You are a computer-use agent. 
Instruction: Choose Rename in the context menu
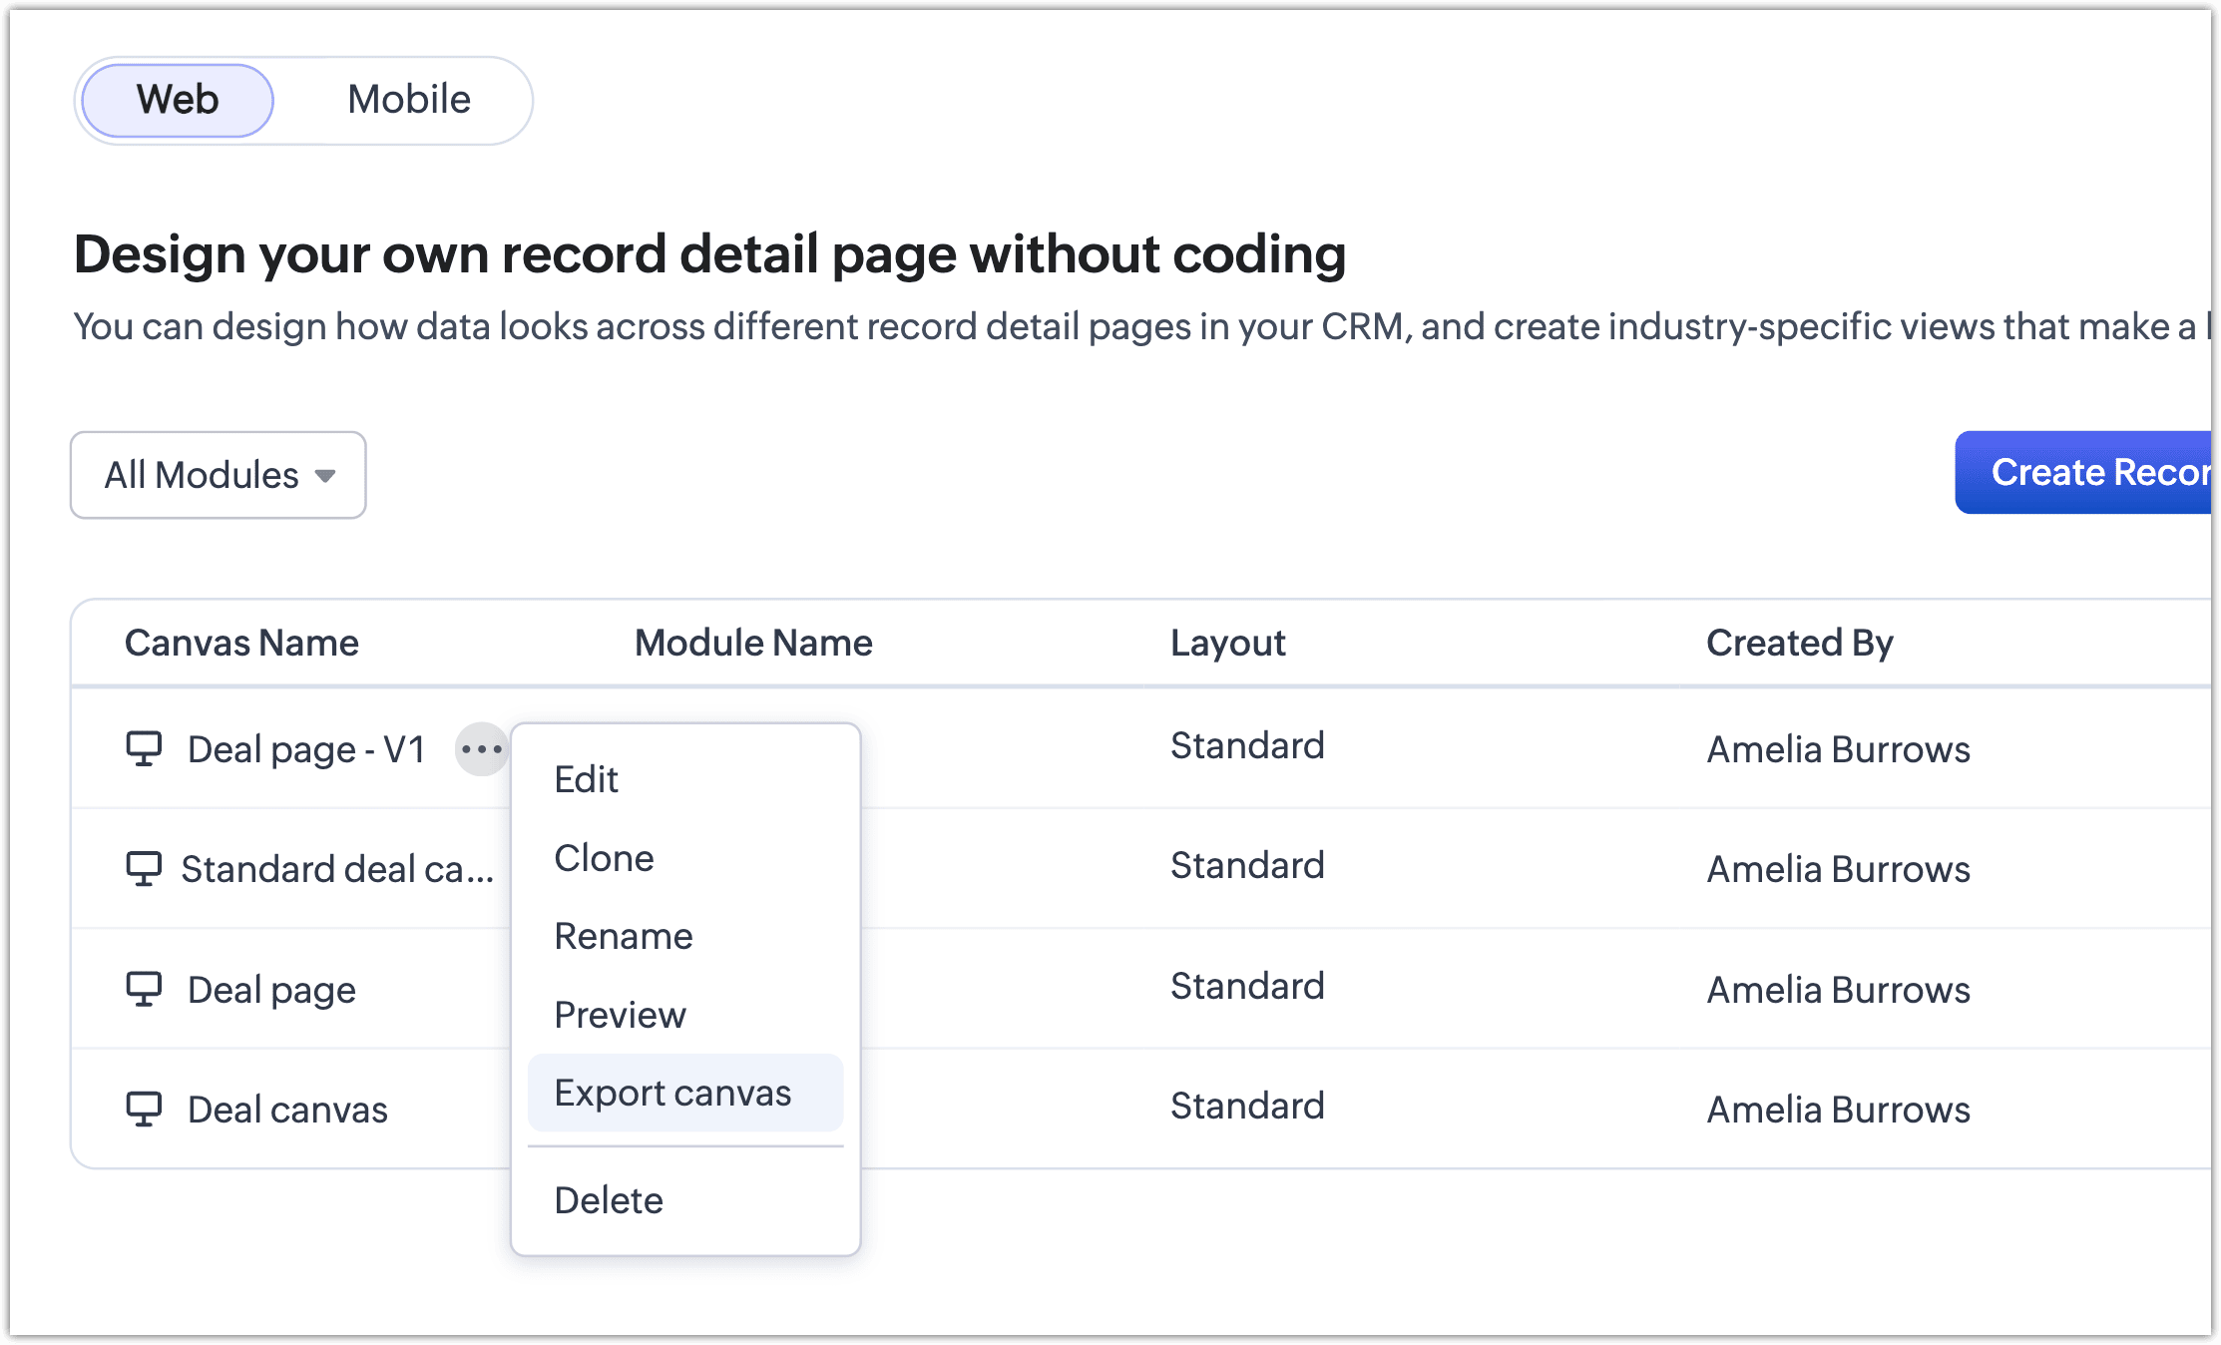point(624,936)
